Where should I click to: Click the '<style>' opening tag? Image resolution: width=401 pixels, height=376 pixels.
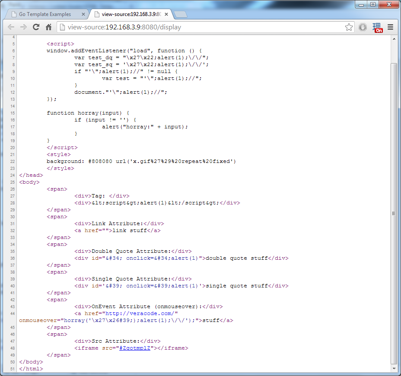[x=59, y=154]
